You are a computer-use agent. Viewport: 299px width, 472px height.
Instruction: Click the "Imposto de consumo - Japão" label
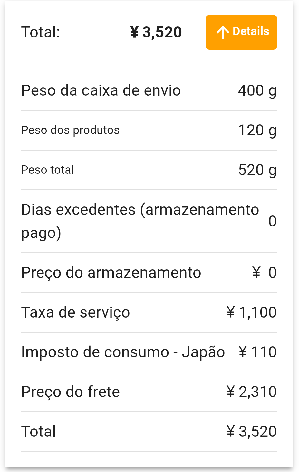click(x=123, y=352)
